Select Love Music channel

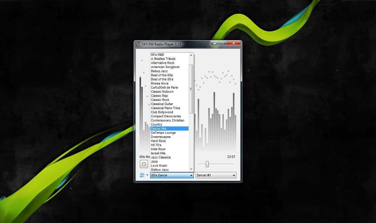pos(169,165)
